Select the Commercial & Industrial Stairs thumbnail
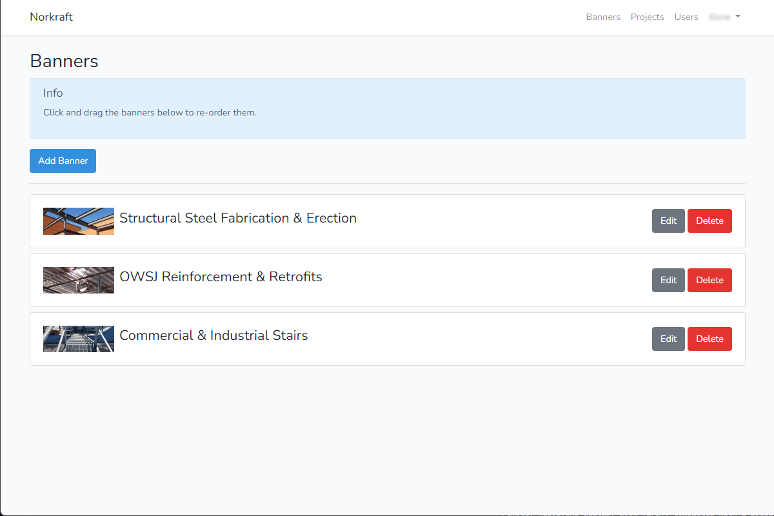This screenshot has height=516, width=774. point(79,339)
